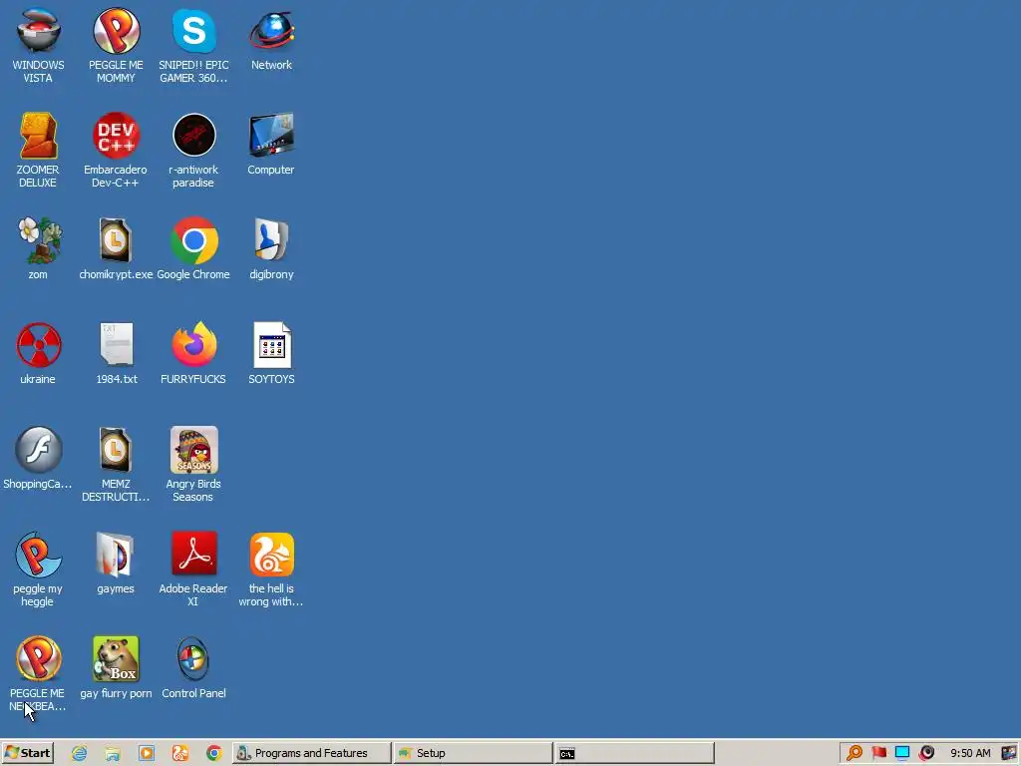Screen dimensions: 1021x766
Task: Open file explorer folder in quick launch
Action: click(x=113, y=753)
